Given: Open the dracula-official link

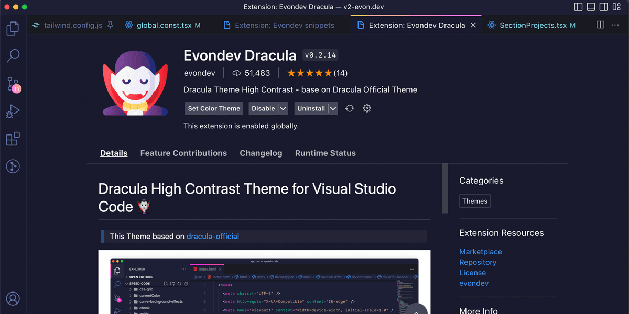Looking at the screenshot, I should point(213,236).
